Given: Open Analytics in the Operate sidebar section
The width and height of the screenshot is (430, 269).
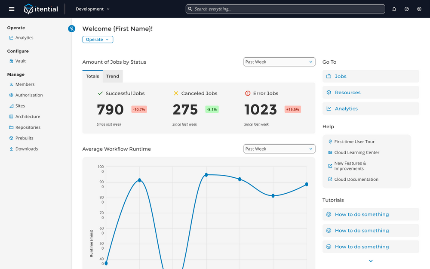Looking at the screenshot, I should [24, 38].
